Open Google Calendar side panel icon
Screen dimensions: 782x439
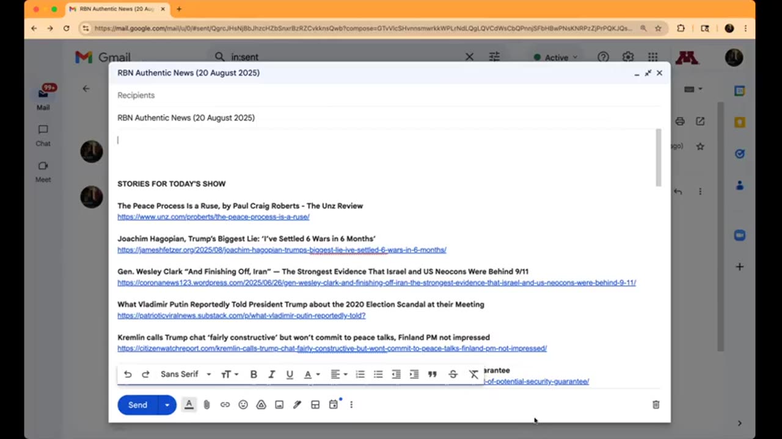[739, 91]
